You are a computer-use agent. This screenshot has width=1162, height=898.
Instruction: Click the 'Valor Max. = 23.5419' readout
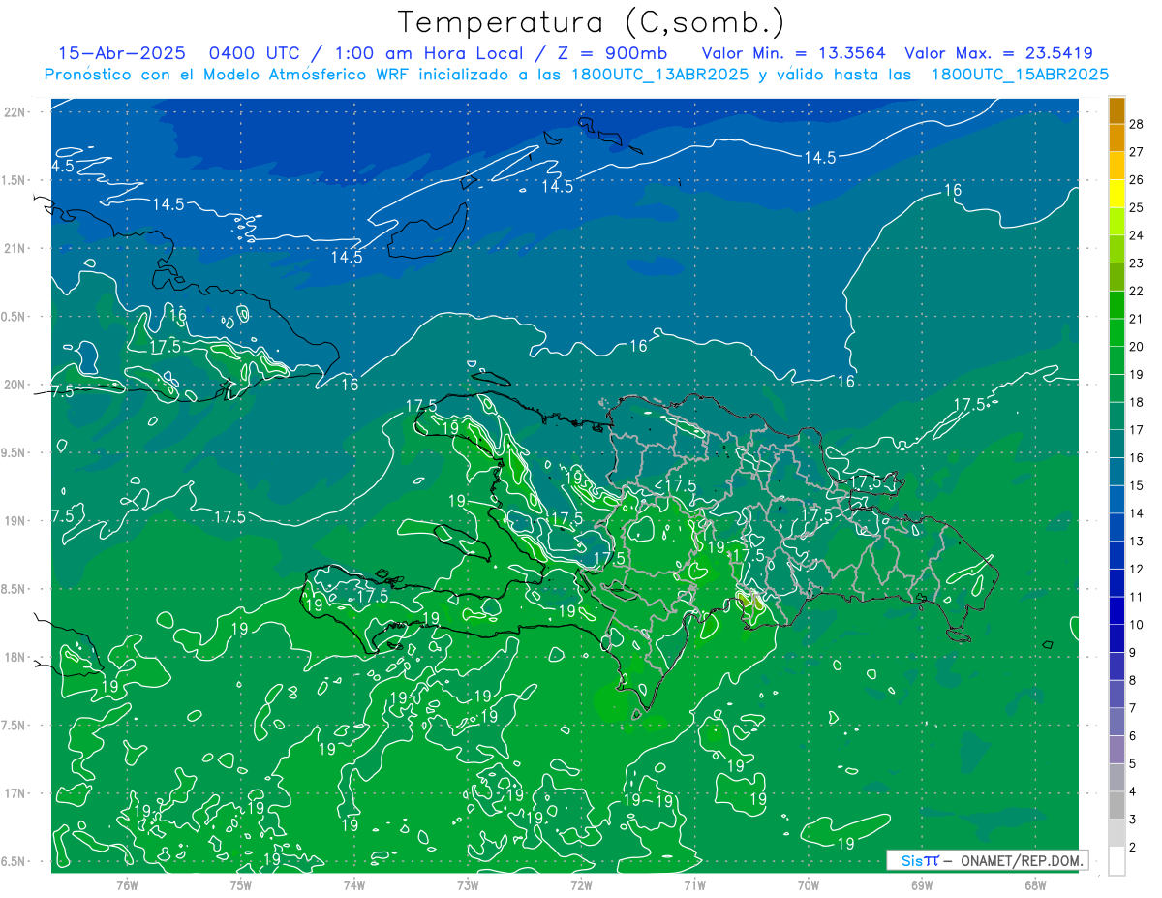pyautogui.click(x=998, y=53)
